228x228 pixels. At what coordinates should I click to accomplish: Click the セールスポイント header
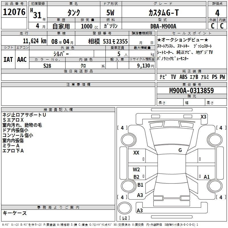pos(192,33)
